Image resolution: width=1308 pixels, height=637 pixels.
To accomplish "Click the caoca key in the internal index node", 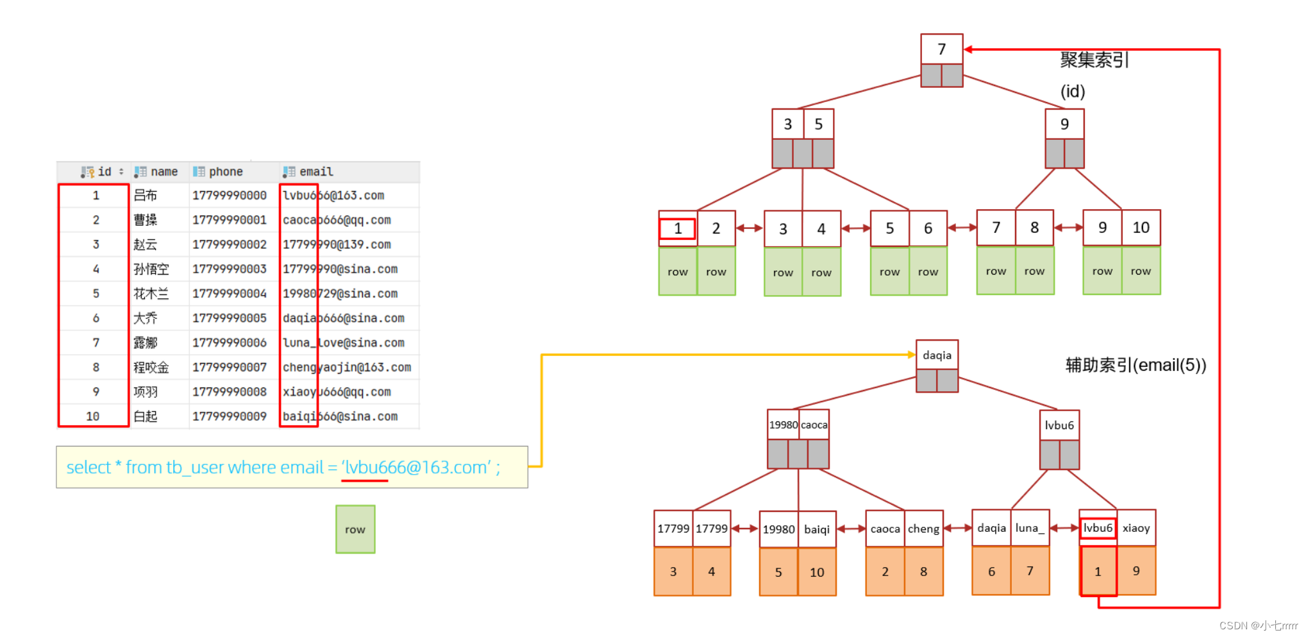I will [814, 425].
